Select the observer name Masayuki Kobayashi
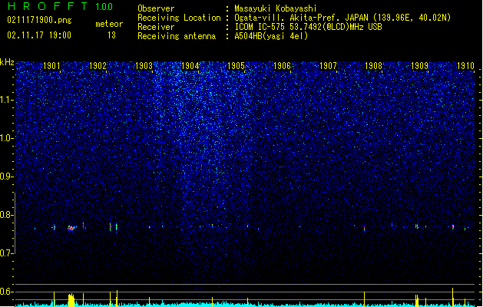Viewport: 483px width, 307px height. click(276, 8)
